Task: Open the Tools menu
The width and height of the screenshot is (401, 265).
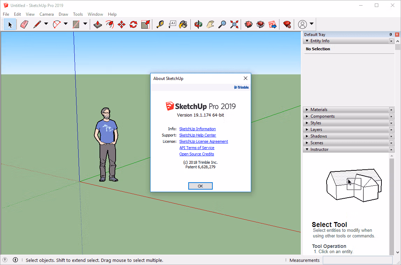Action: (x=78, y=14)
